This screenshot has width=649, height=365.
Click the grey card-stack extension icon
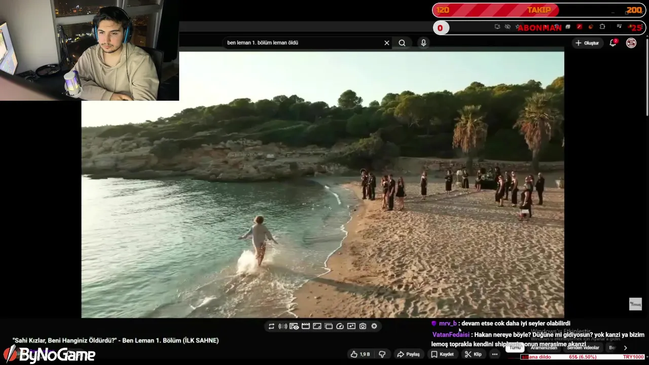pos(568,27)
